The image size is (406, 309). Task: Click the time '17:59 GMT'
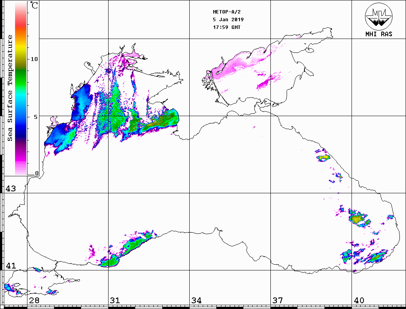(226, 27)
